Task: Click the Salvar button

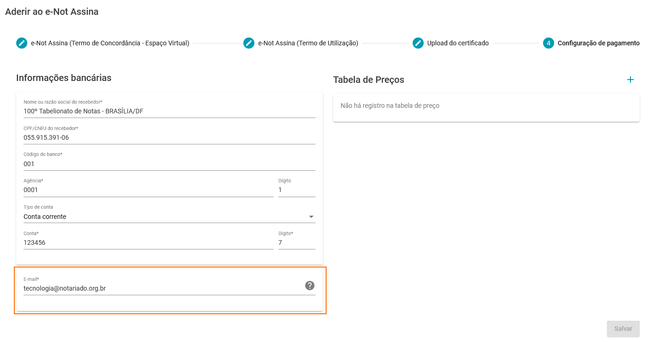Action: coord(623,329)
